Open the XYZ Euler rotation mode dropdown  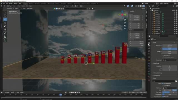click(x=136, y=30)
